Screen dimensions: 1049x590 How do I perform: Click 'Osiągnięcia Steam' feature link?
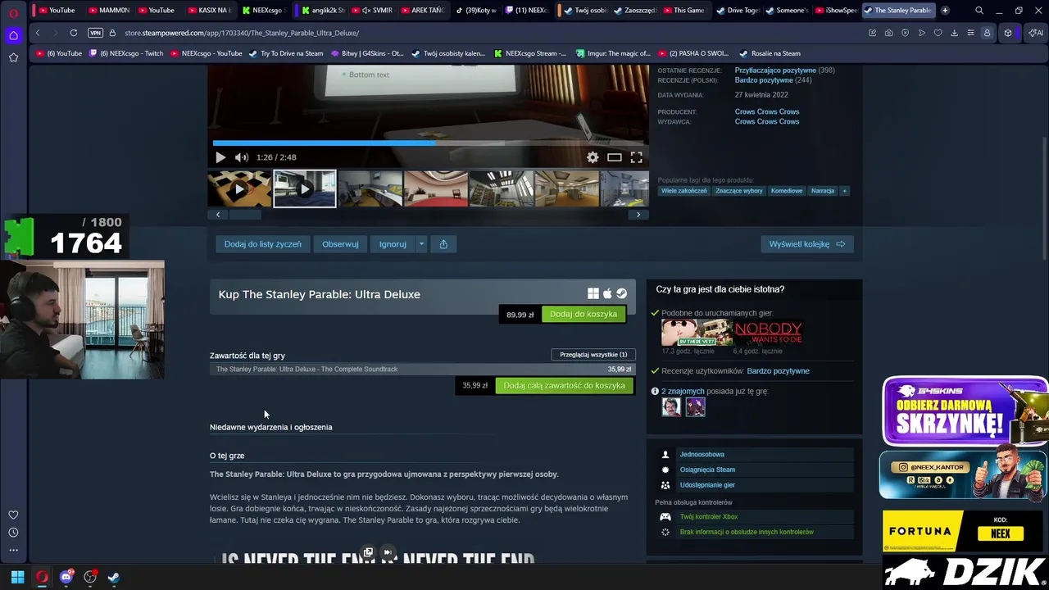(x=707, y=470)
